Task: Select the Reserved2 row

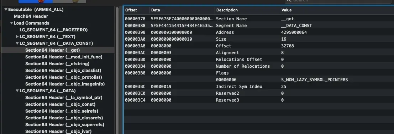Action: 259,93
